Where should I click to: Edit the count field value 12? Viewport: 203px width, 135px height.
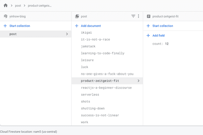point(167,44)
